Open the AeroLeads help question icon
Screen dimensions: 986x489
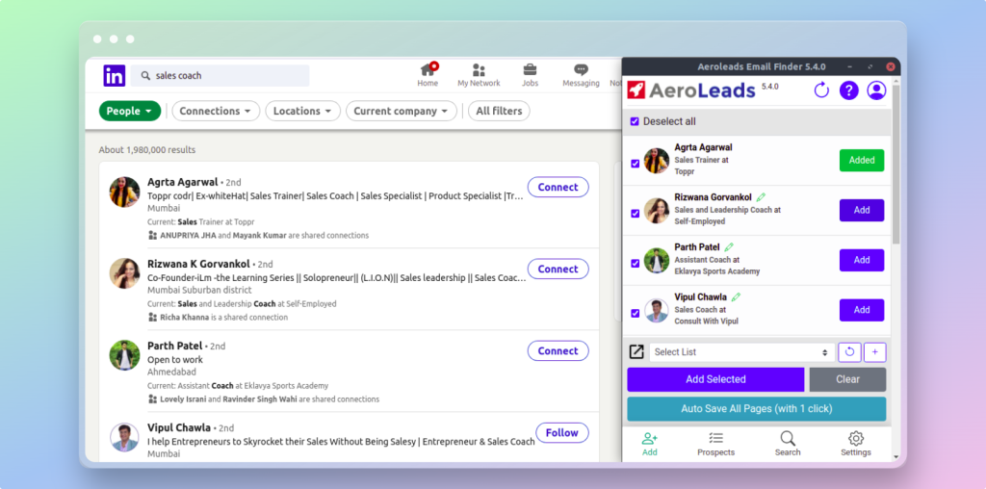click(848, 90)
